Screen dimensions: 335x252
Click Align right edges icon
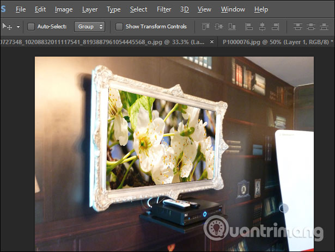[275, 27]
